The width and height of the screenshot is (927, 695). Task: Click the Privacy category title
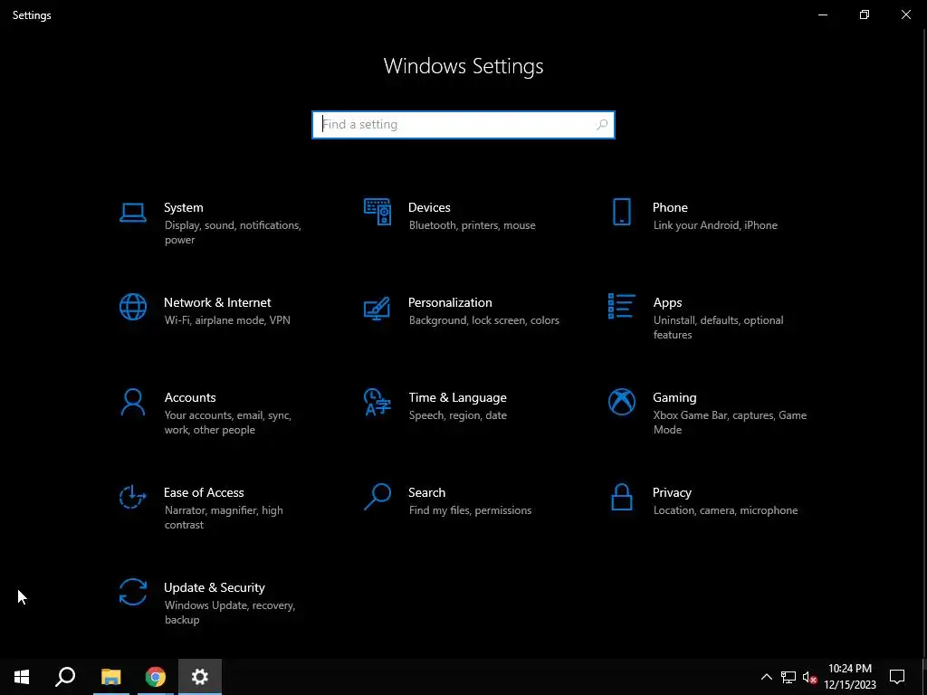[x=672, y=493]
